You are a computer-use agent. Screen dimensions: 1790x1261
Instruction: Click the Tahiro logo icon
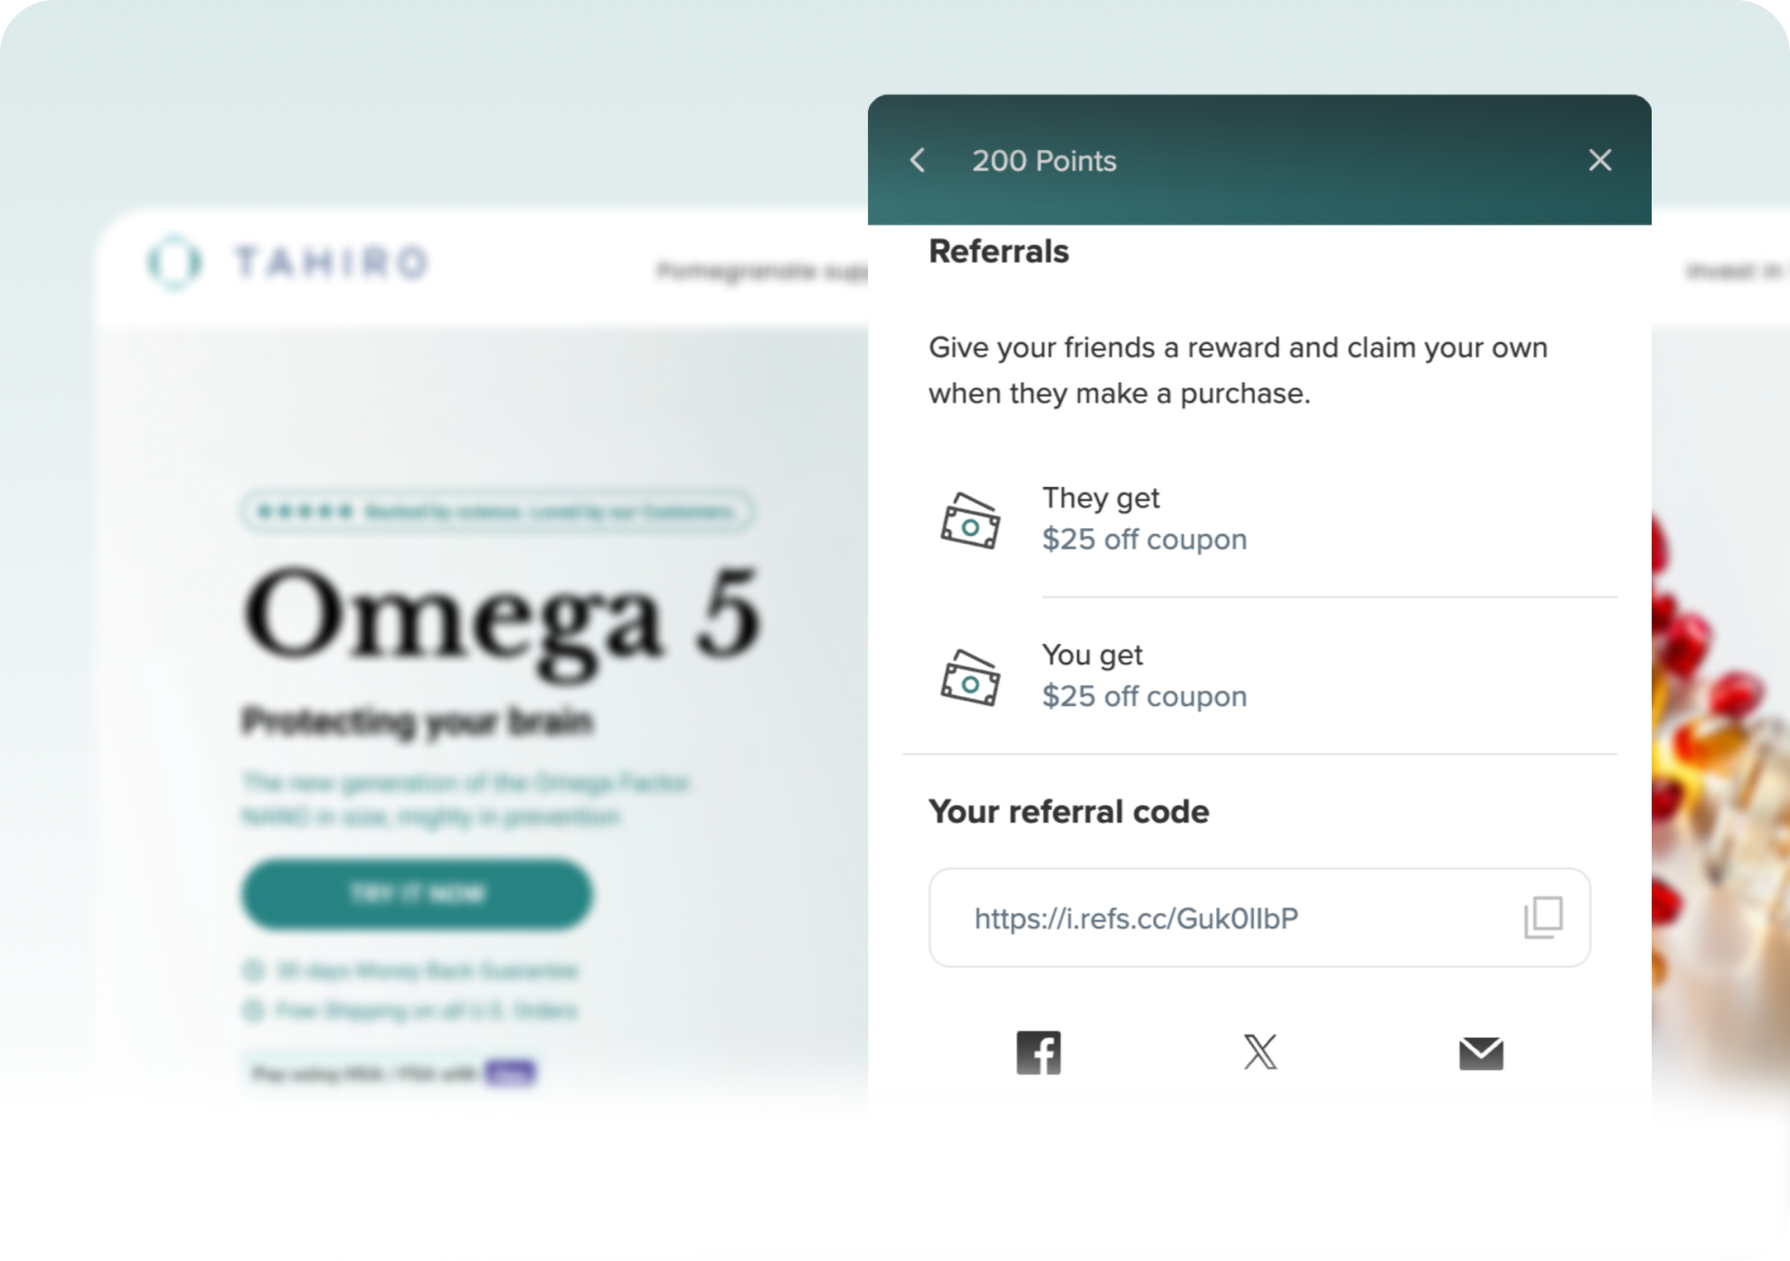(x=174, y=262)
